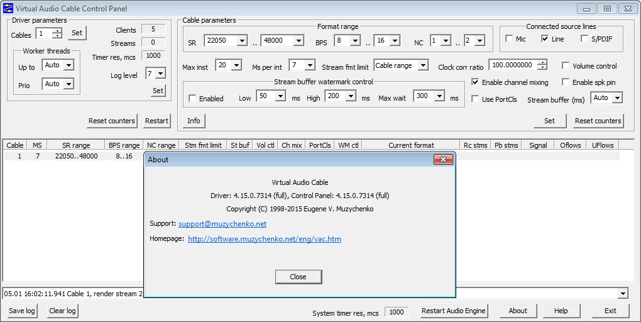Reset counters in Driver parameters
The height and width of the screenshot is (322, 641).
click(112, 121)
